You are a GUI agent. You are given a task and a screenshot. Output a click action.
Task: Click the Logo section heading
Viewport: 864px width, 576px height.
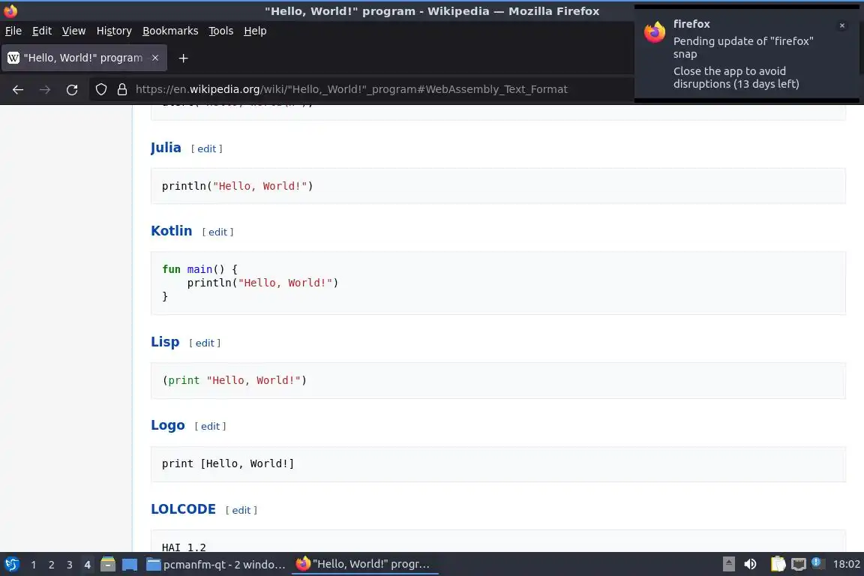pos(168,425)
